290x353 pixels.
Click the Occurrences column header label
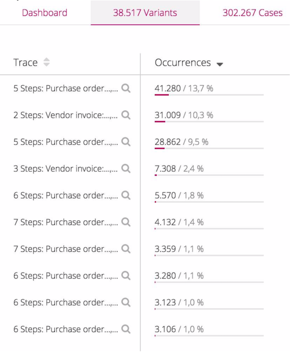pyautogui.click(x=183, y=63)
